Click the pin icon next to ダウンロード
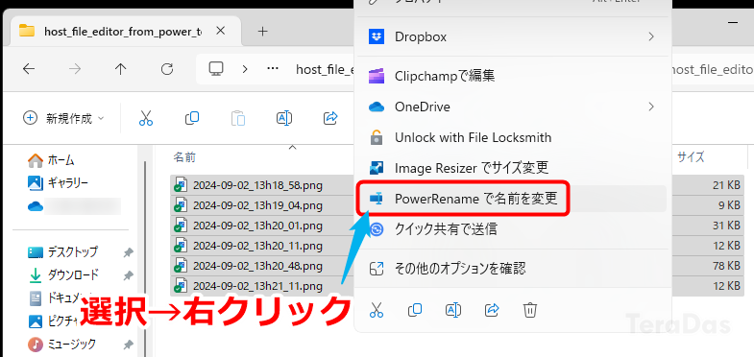Screen dimensions: 754x357 pyautogui.click(x=128, y=275)
